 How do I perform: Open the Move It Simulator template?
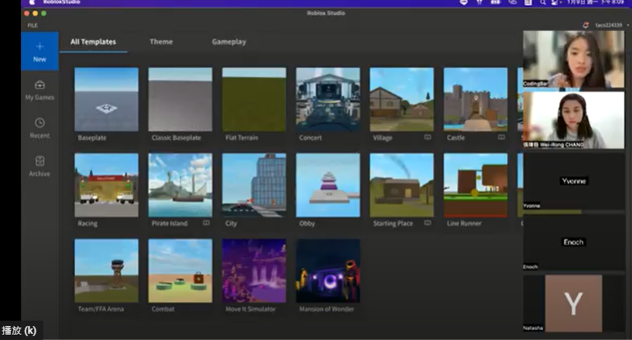click(x=254, y=271)
